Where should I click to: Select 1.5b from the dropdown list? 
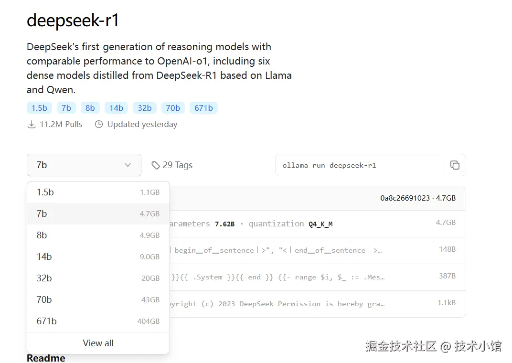(x=98, y=192)
